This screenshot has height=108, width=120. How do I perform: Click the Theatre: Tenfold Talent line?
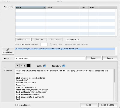[26, 83]
